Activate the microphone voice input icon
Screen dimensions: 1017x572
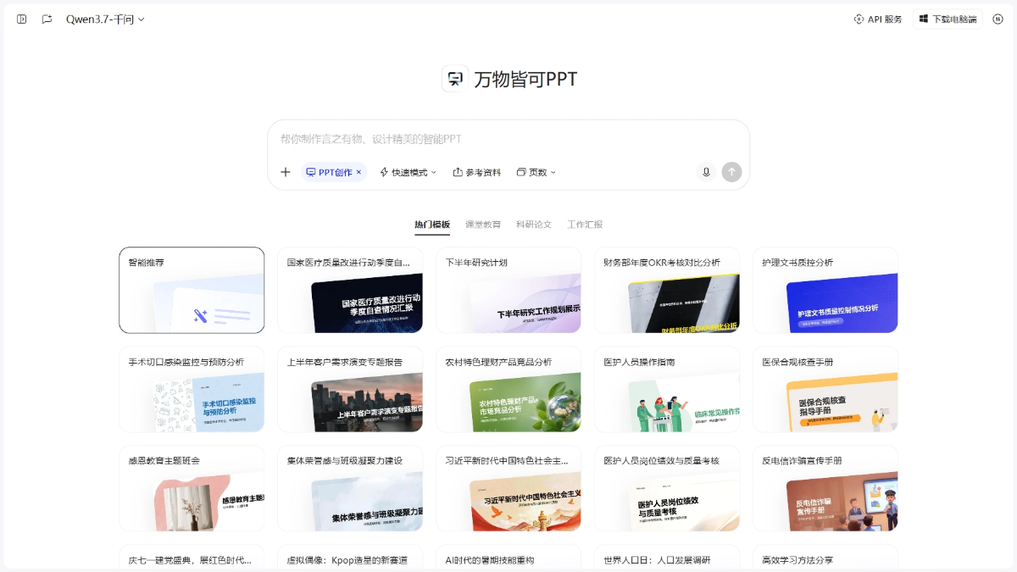[706, 172]
